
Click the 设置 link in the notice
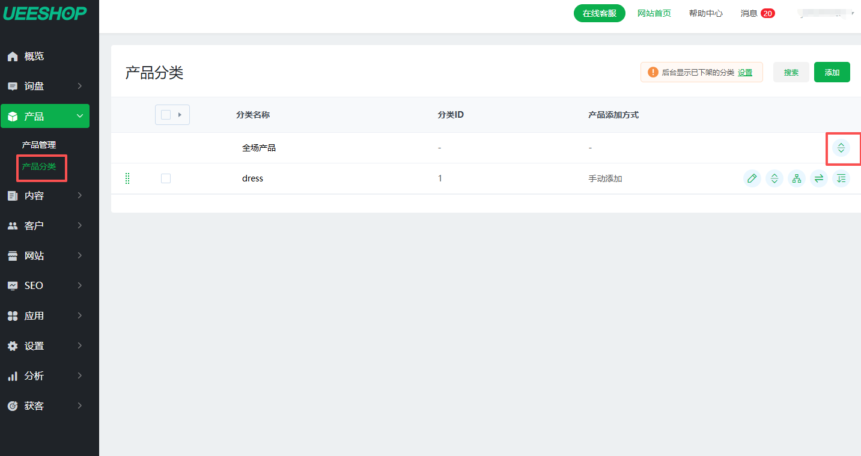[x=745, y=73]
